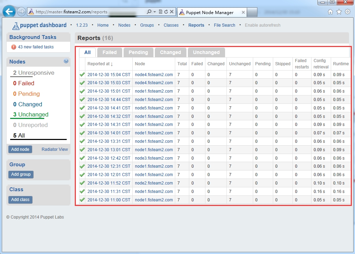Viewport: 355px width, 254px height.
Task: Click the green checkmark on the 15:04 report
Action: [x=82, y=75]
